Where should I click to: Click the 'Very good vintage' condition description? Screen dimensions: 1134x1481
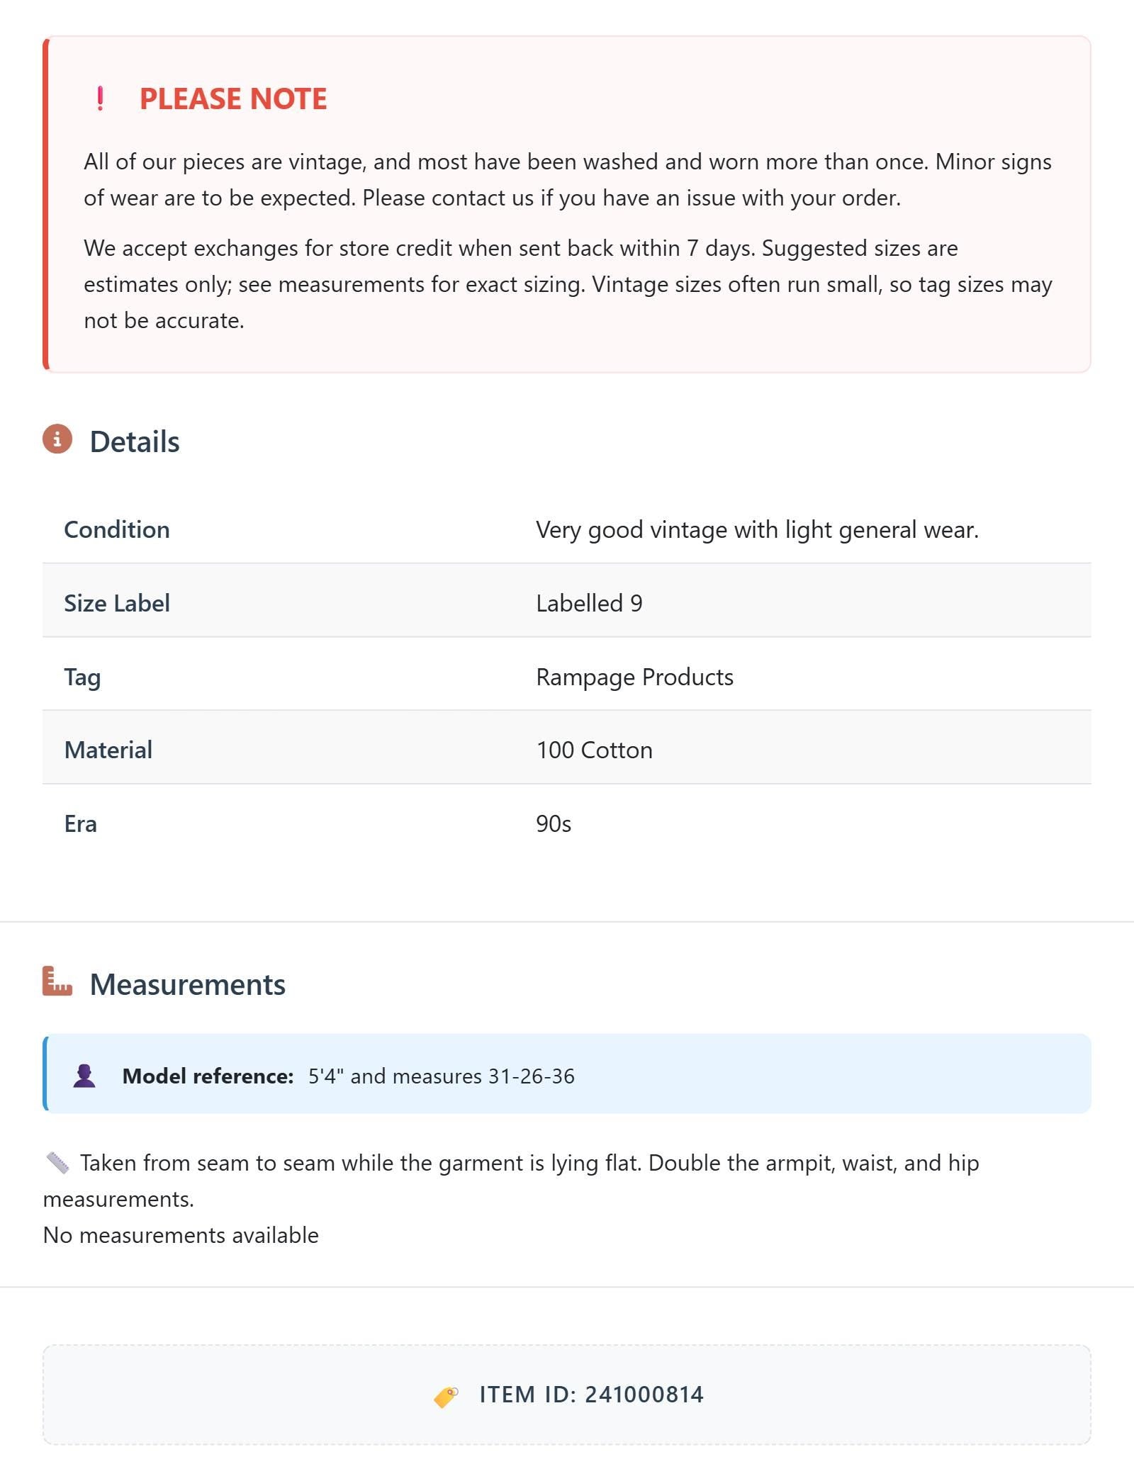[757, 529]
